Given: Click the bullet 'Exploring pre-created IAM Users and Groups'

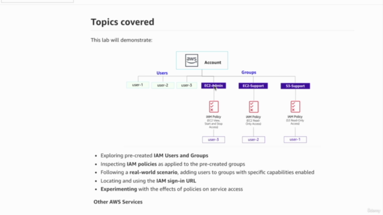Looking at the screenshot, I should [154, 155].
